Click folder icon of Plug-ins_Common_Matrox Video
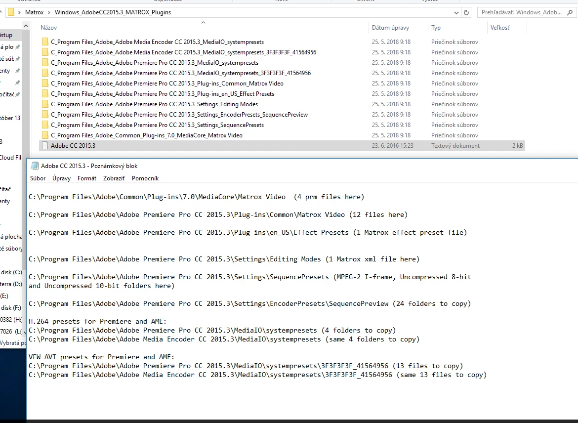Screen dimensions: 578x423 [45, 83]
